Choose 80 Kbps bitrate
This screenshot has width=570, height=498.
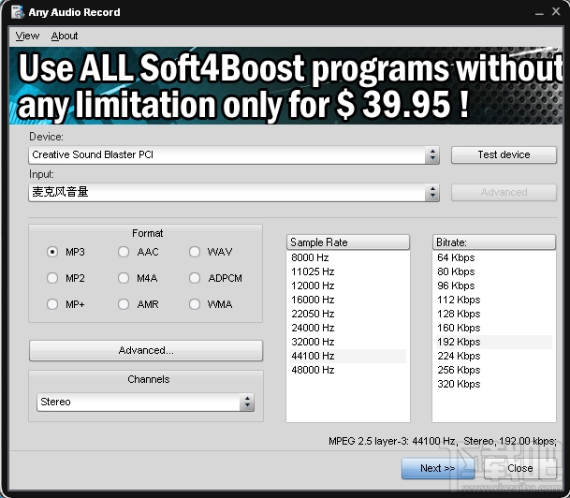tap(494, 271)
